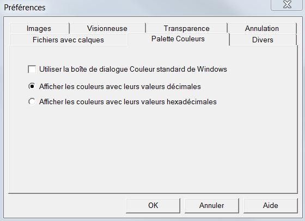The image size is (305, 221).
Task: Select the Transparence tab
Action: click(186, 28)
